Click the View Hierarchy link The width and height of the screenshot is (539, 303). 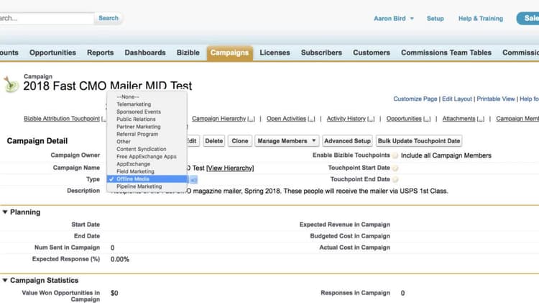pyautogui.click(x=230, y=168)
